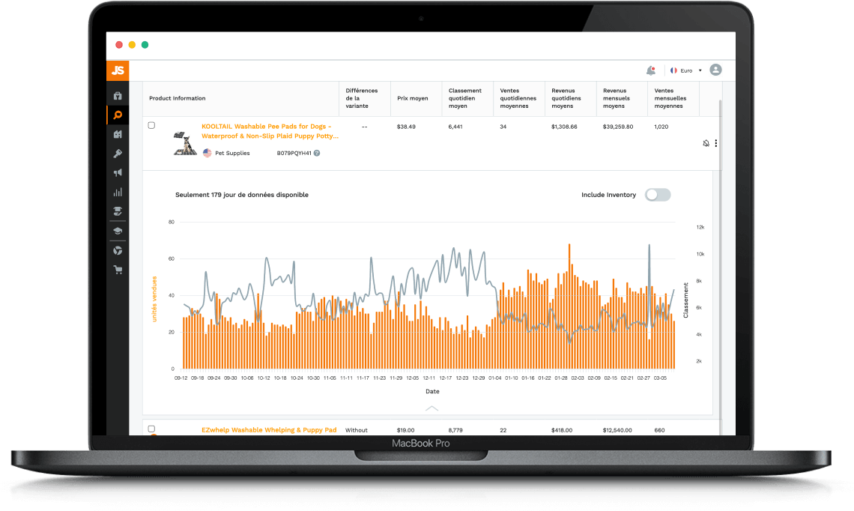Click the $418.00 daily revenue value
The image size is (854, 511).
click(562, 430)
